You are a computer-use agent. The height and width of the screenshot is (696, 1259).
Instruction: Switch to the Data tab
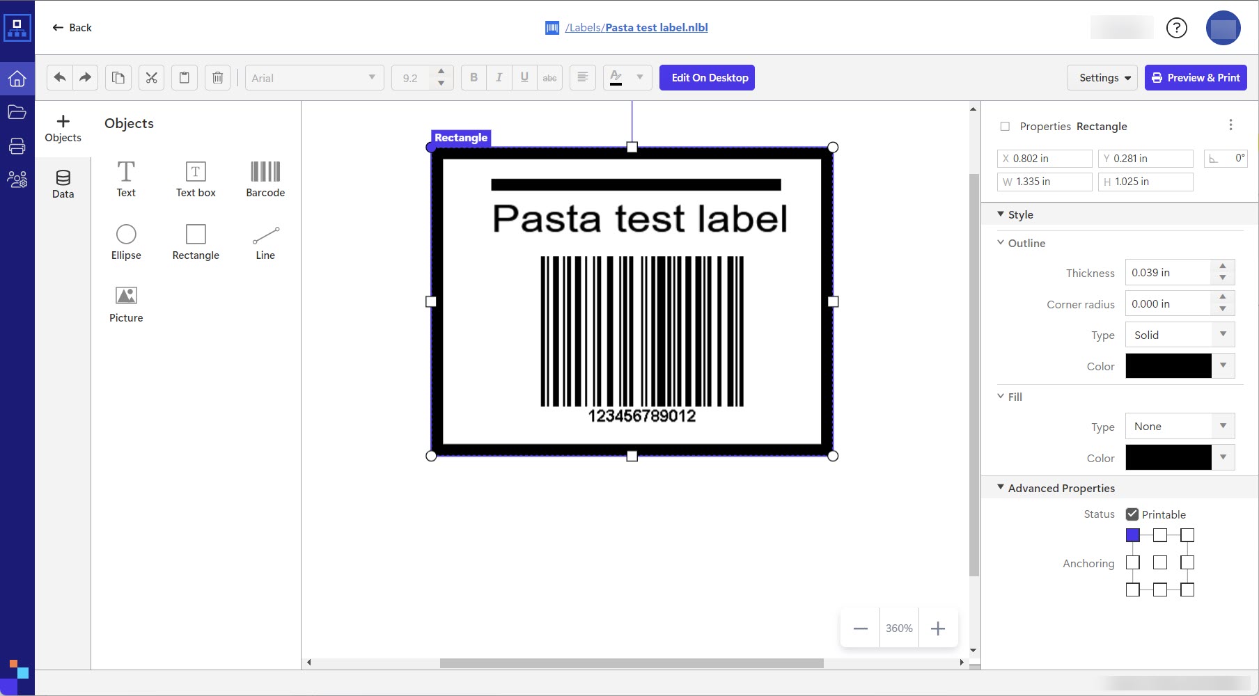63,184
